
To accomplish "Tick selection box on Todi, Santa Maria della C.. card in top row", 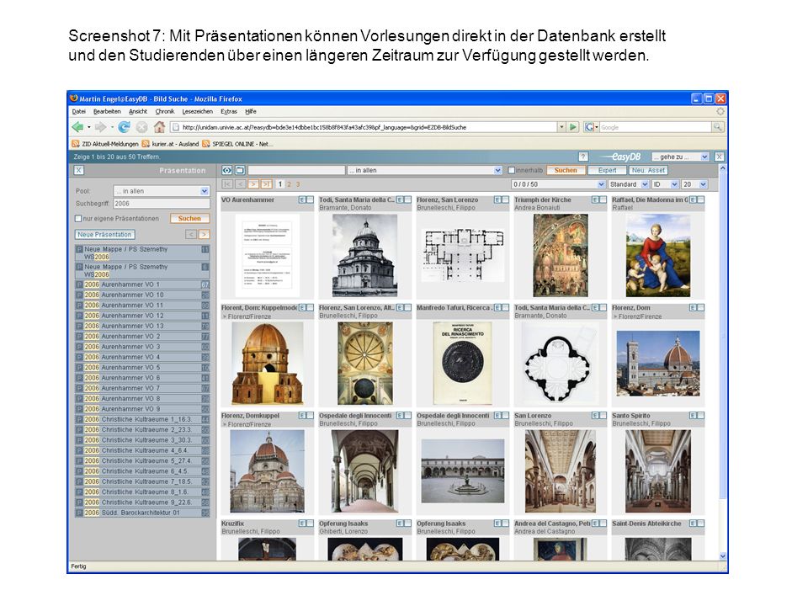I will coord(407,200).
